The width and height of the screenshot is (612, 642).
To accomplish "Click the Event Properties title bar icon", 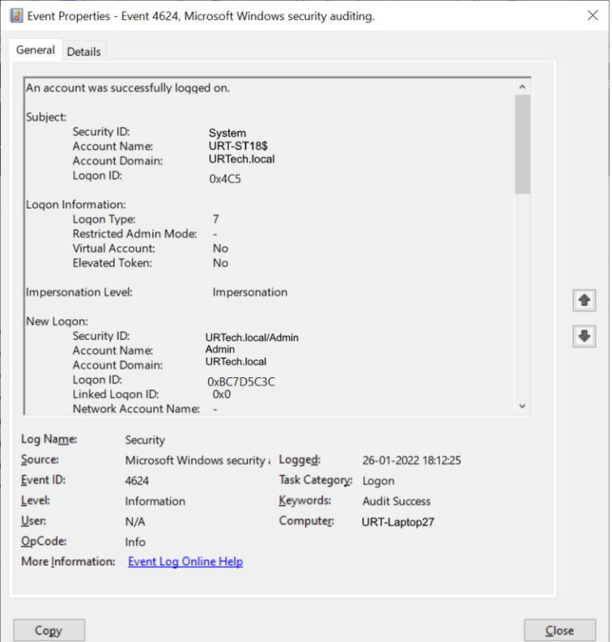I will click(15, 15).
